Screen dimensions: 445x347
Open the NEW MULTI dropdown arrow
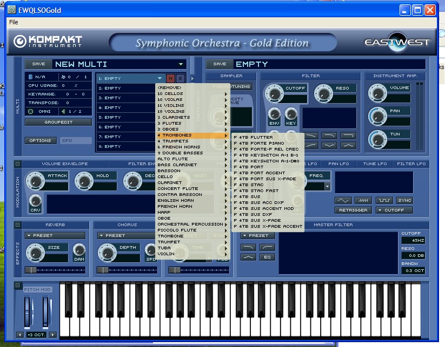click(x=181, y=64)
